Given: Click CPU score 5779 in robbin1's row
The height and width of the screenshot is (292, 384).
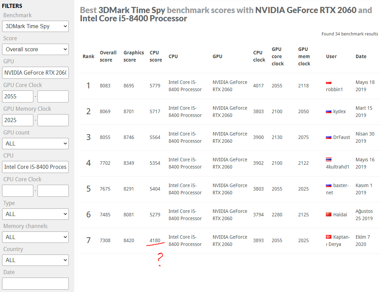Looking at the screenshot, I should tap(155, 86).
